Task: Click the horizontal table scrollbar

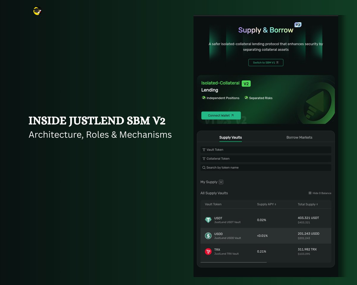Action: 234,262
